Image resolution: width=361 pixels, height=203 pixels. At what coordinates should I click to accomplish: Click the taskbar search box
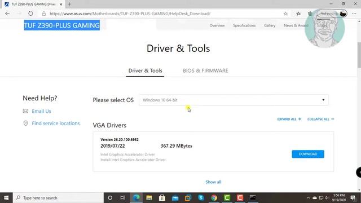pos(58,198)
